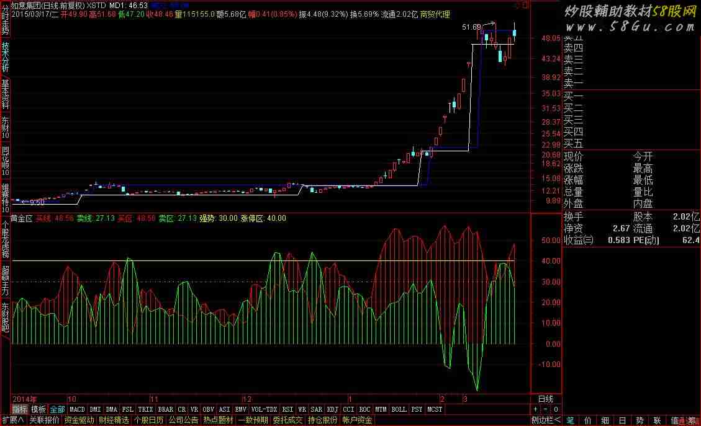Screen dimensions: 701x426
Task: Select the 值 side panel tab
Action: pos(675,420)
